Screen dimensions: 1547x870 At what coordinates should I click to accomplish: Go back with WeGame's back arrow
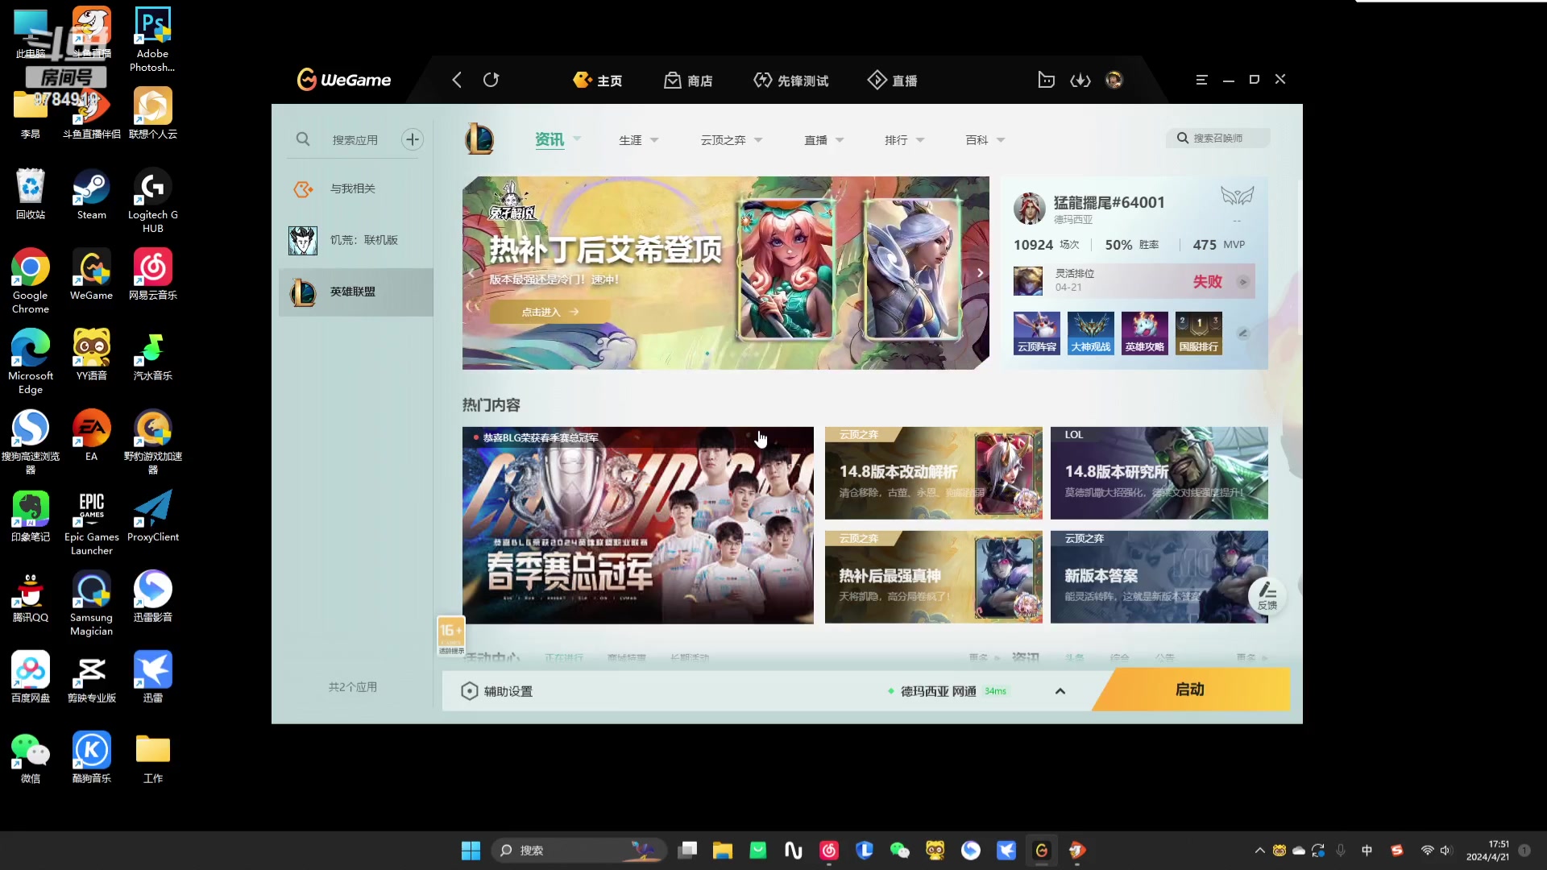click(457, 80)
